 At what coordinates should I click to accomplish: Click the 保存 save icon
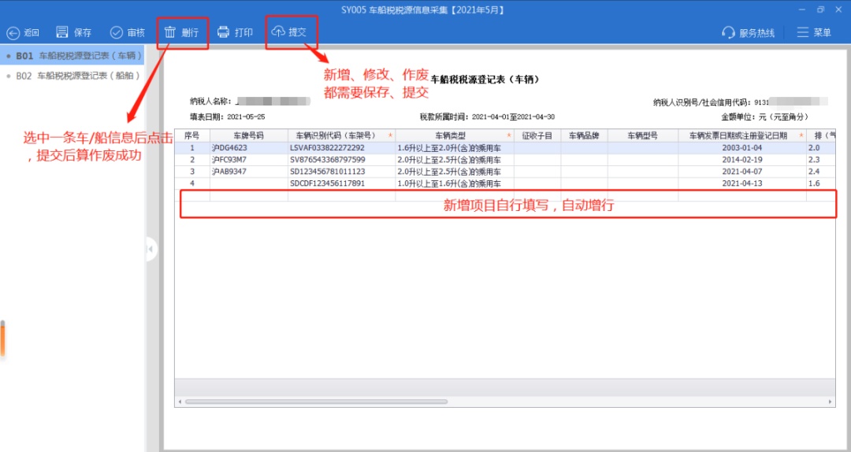(x=63, y=32)
